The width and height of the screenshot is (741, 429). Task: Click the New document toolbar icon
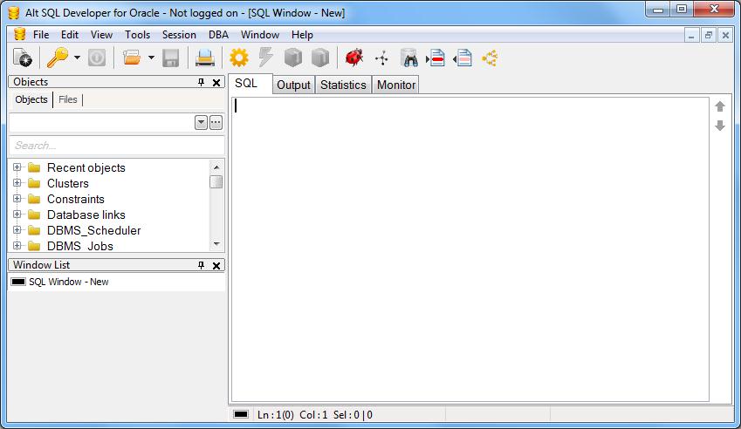22,58
